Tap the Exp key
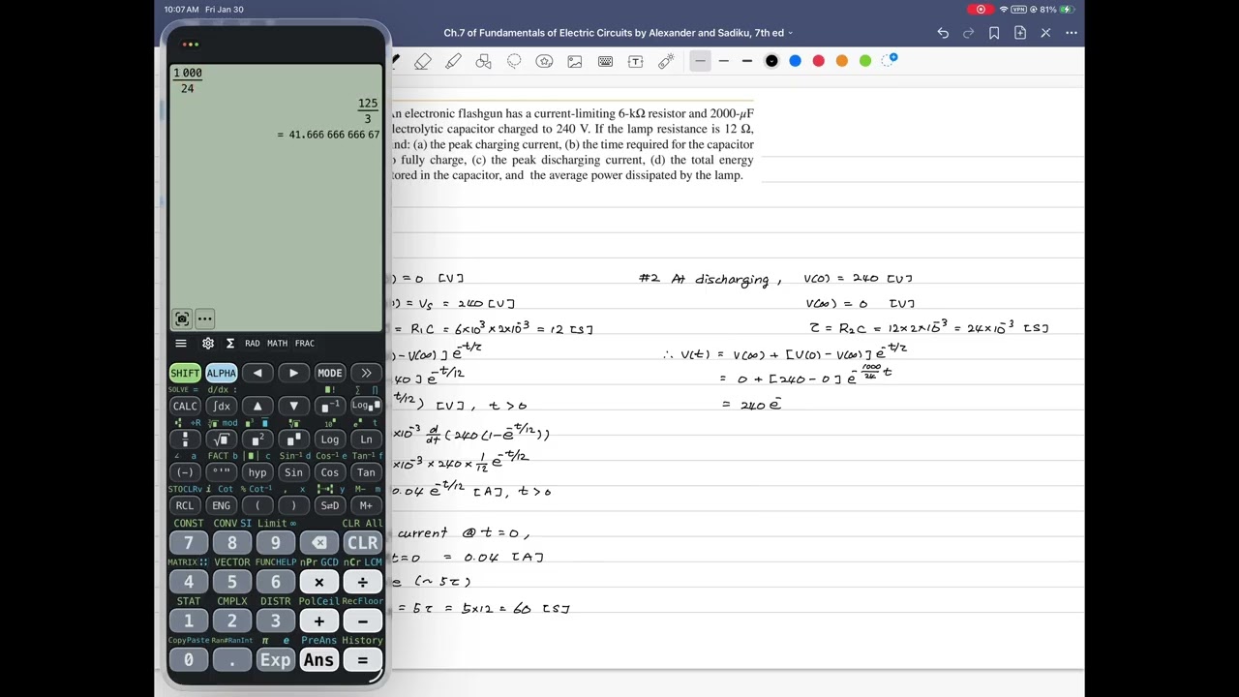 276,659
